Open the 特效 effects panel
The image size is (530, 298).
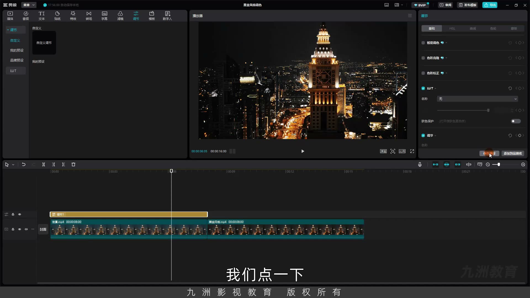pyautogui.click(x=73, y=16)
